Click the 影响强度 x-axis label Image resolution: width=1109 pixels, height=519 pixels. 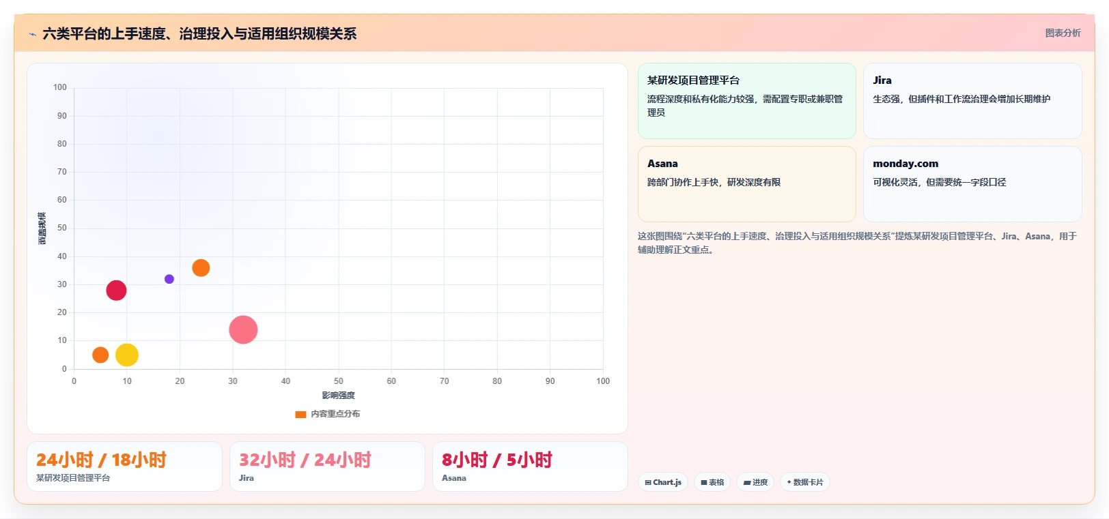click(x=339, y=396)
